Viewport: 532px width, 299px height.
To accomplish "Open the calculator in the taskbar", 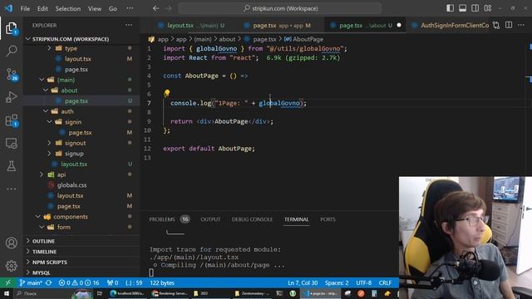I will point(374,293).
